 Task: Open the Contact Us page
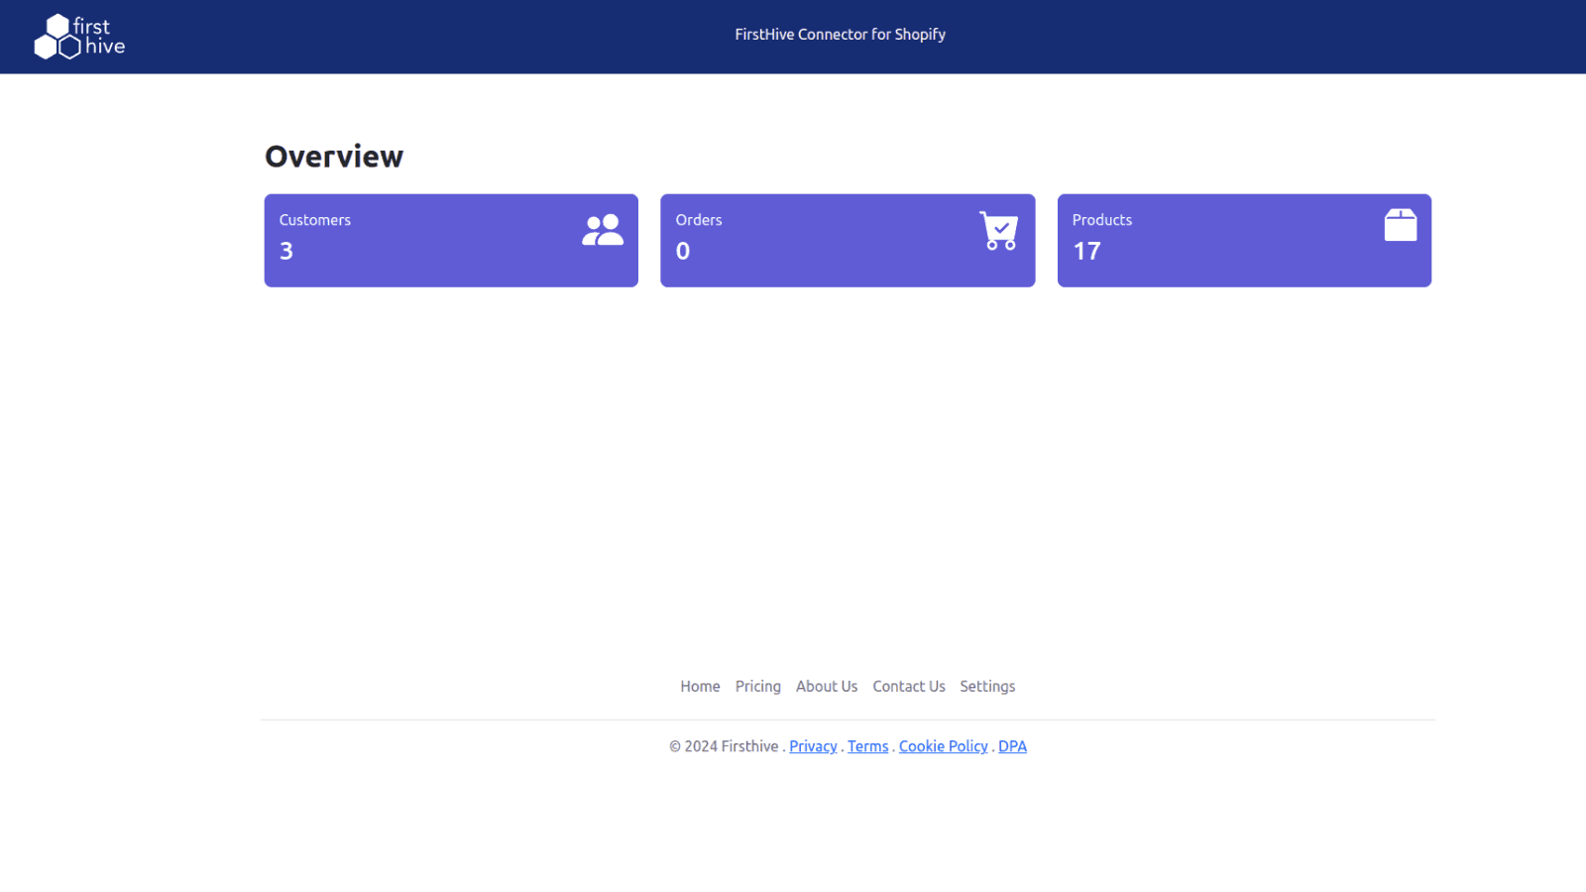tap(908, 686)
